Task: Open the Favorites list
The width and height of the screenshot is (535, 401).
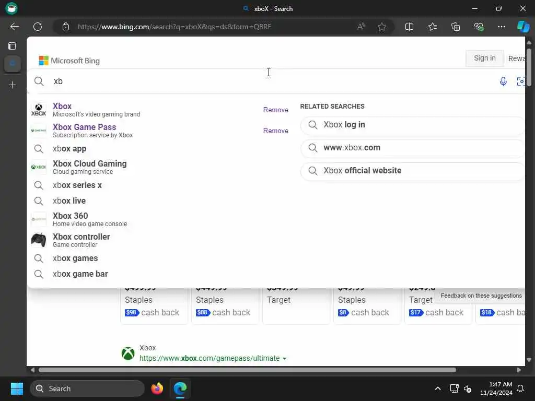Action: click(432, 27)
